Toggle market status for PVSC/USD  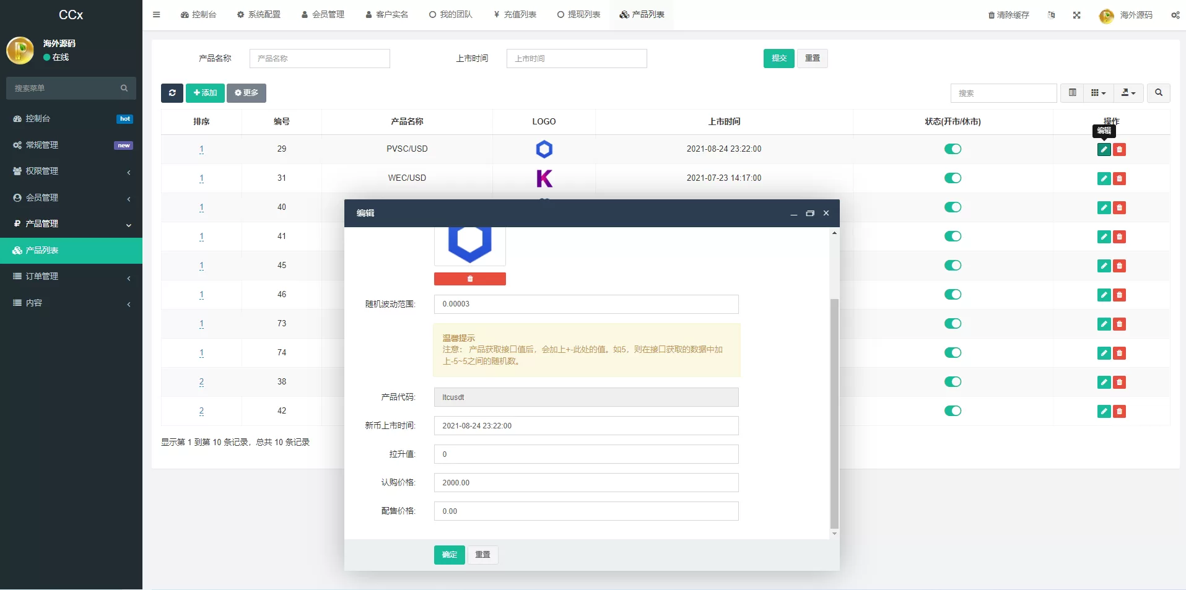click(953, 149)
